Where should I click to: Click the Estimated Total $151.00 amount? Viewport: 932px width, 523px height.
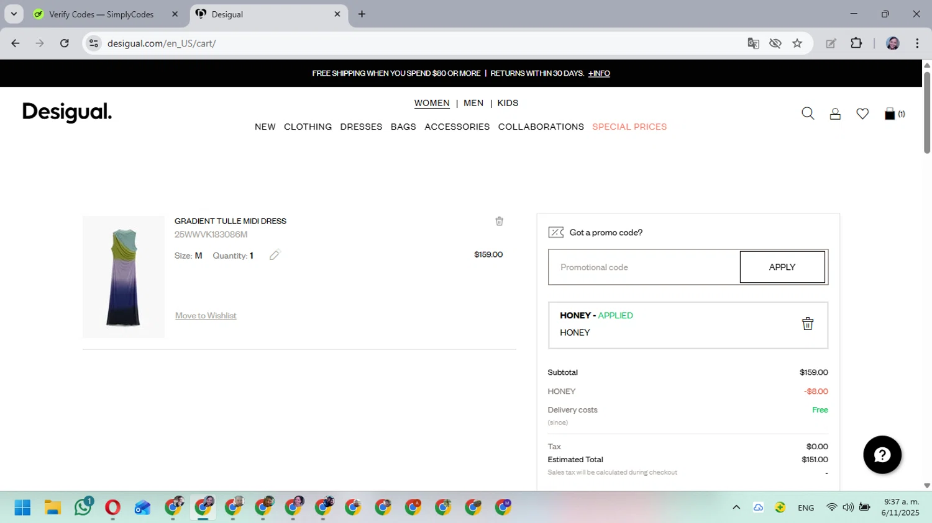point(815,460)
